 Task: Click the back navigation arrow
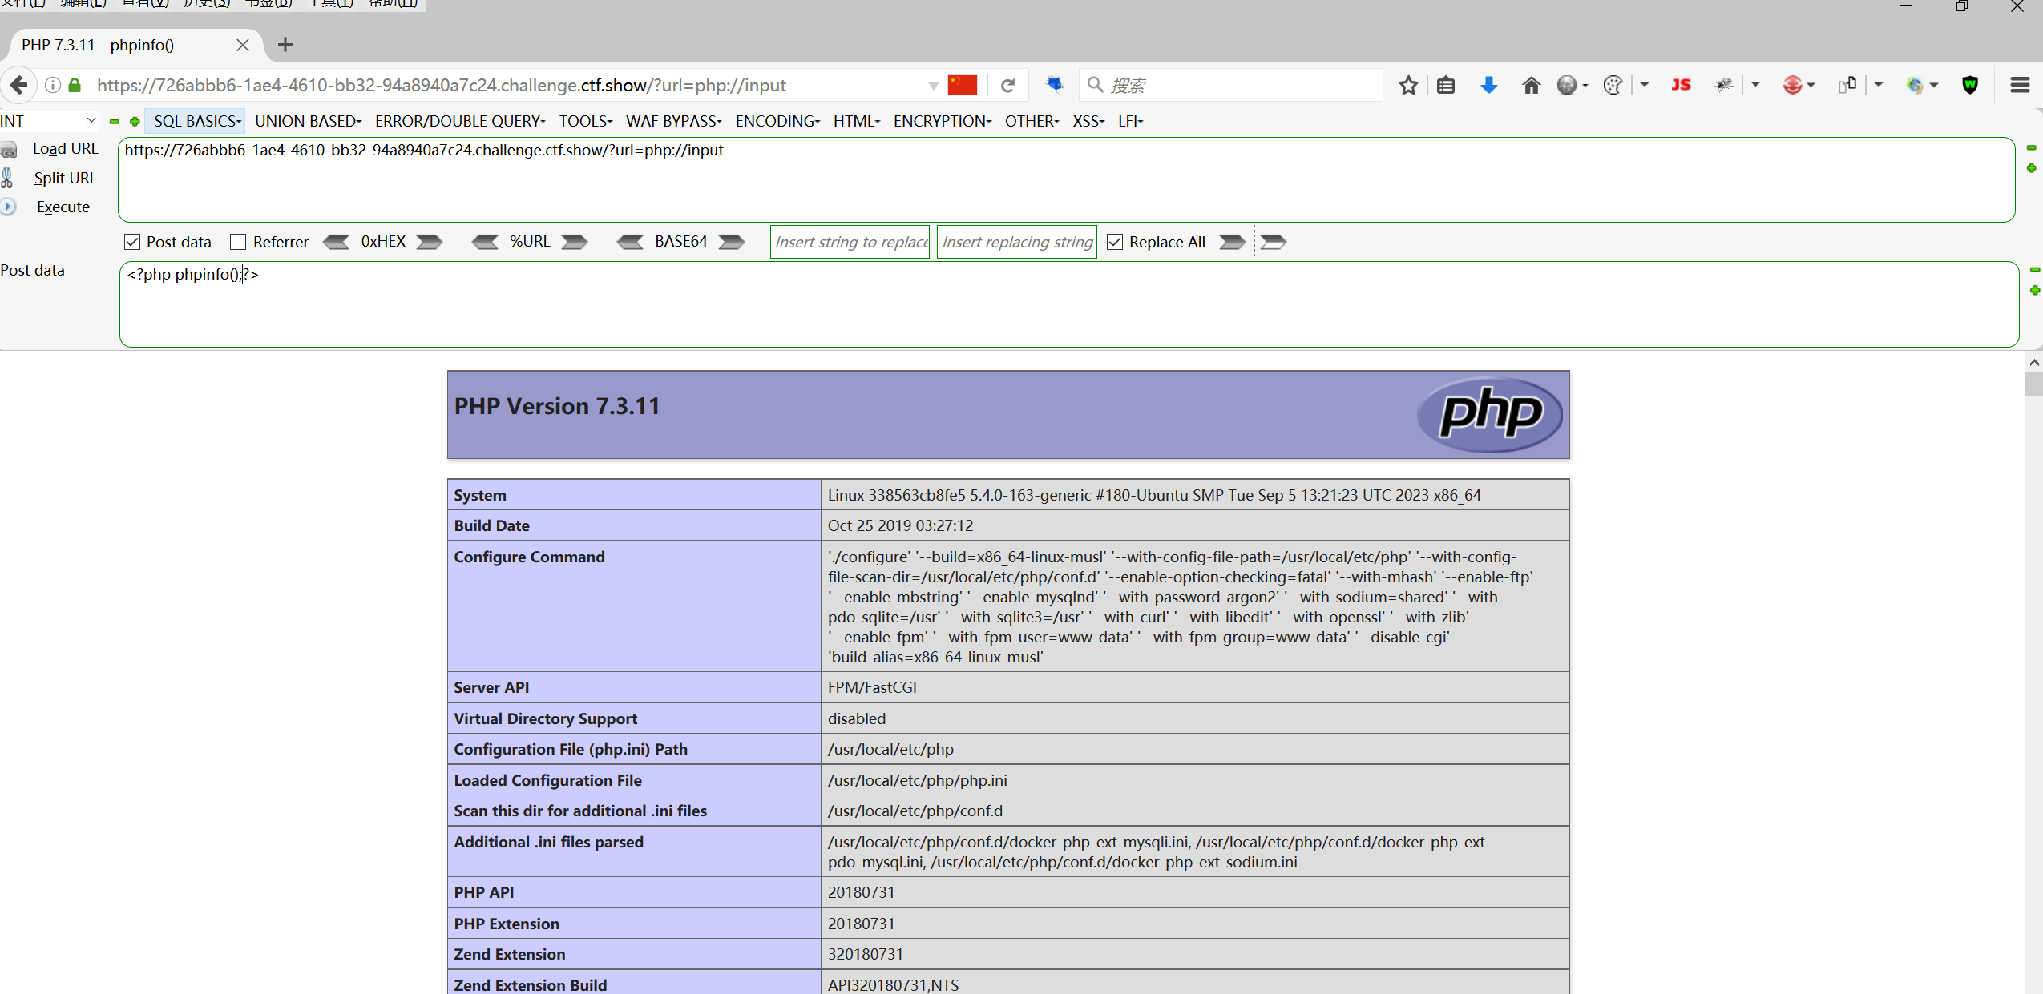coord(19,85)
